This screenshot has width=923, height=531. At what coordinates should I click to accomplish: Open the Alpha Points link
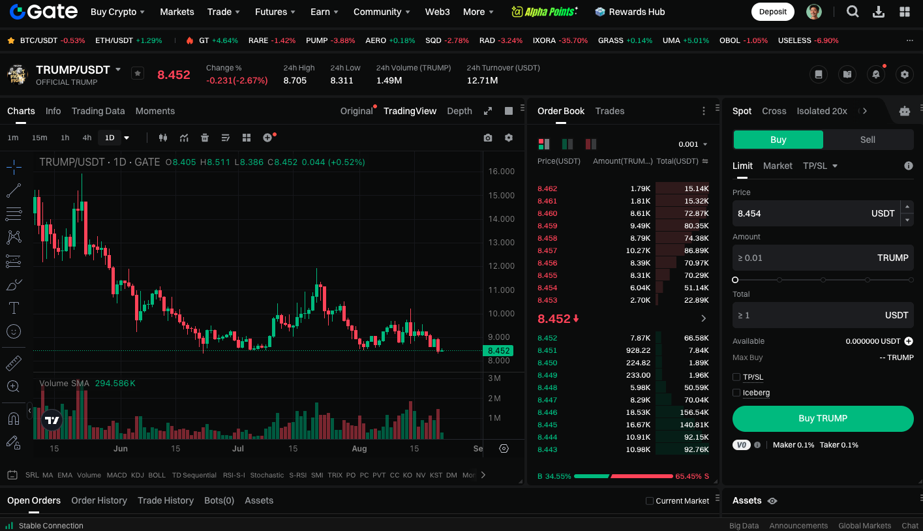coord(545,12)
